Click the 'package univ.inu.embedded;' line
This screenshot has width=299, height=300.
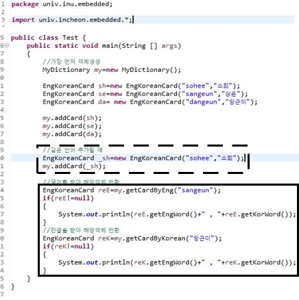click(x=62, y=4)
